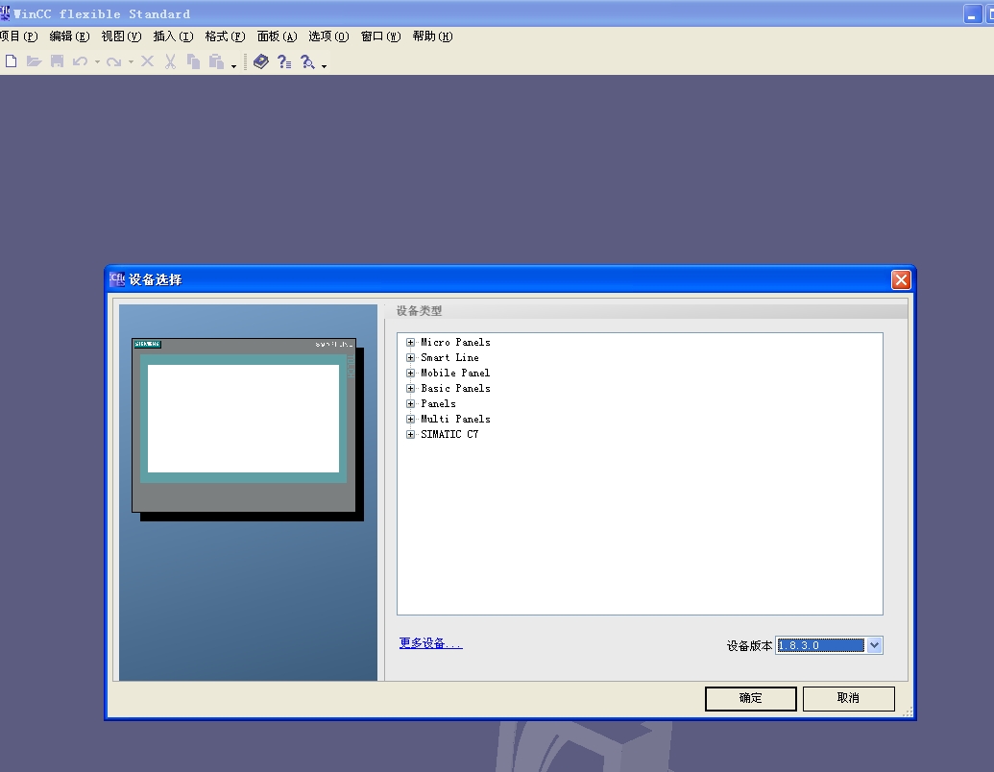Open the Redo history dropdown arrow
The height and width of the screenshot is (772, 994).
[x=131, y=62]
